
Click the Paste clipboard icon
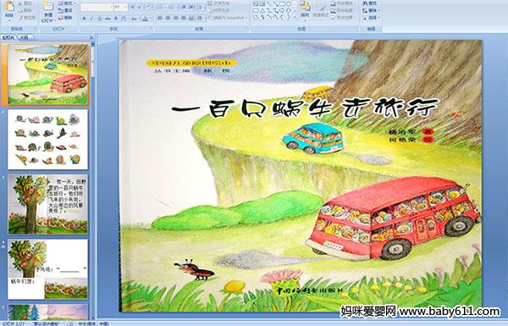pos(9,8)
